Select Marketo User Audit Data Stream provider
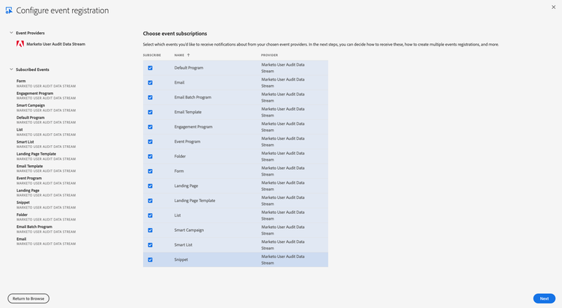 56,44
